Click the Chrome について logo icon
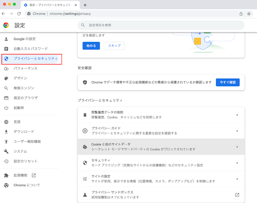This screenshot has width=257, height=203. [x=6, y=185]
